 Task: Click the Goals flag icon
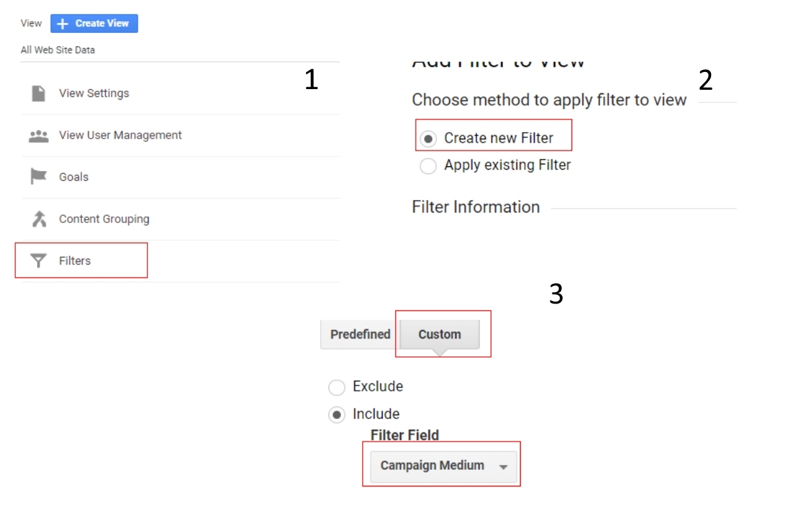click(39, 177)
